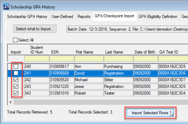Check the import box for Ann Purchasing
The height and width of the screenshot is (124, 188).
(x=16, y=66)
